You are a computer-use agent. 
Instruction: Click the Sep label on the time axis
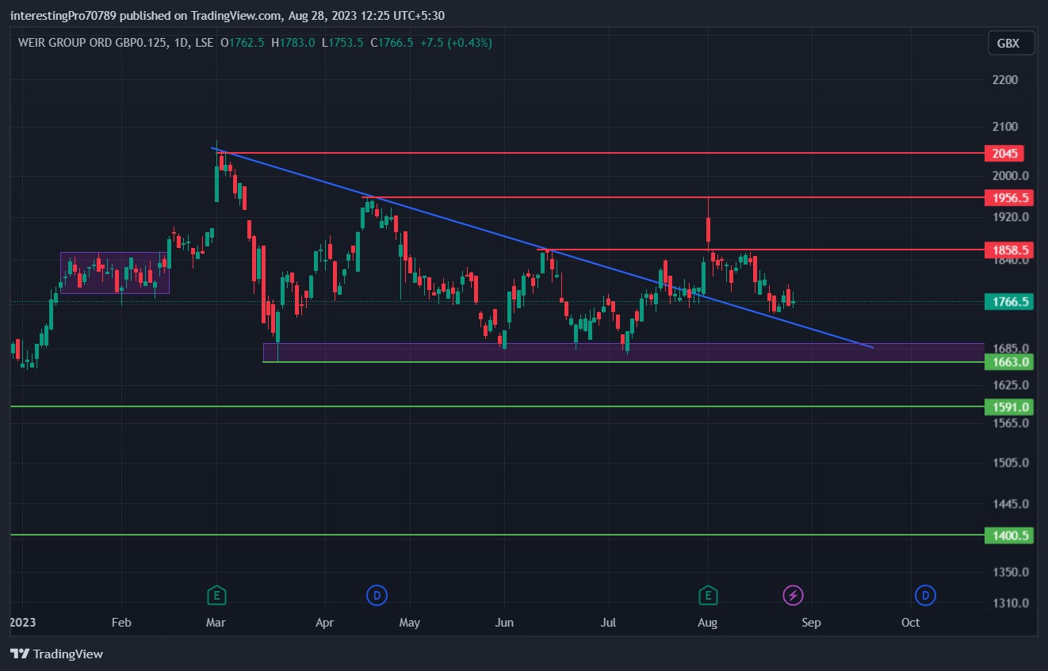tap(811, 623)
